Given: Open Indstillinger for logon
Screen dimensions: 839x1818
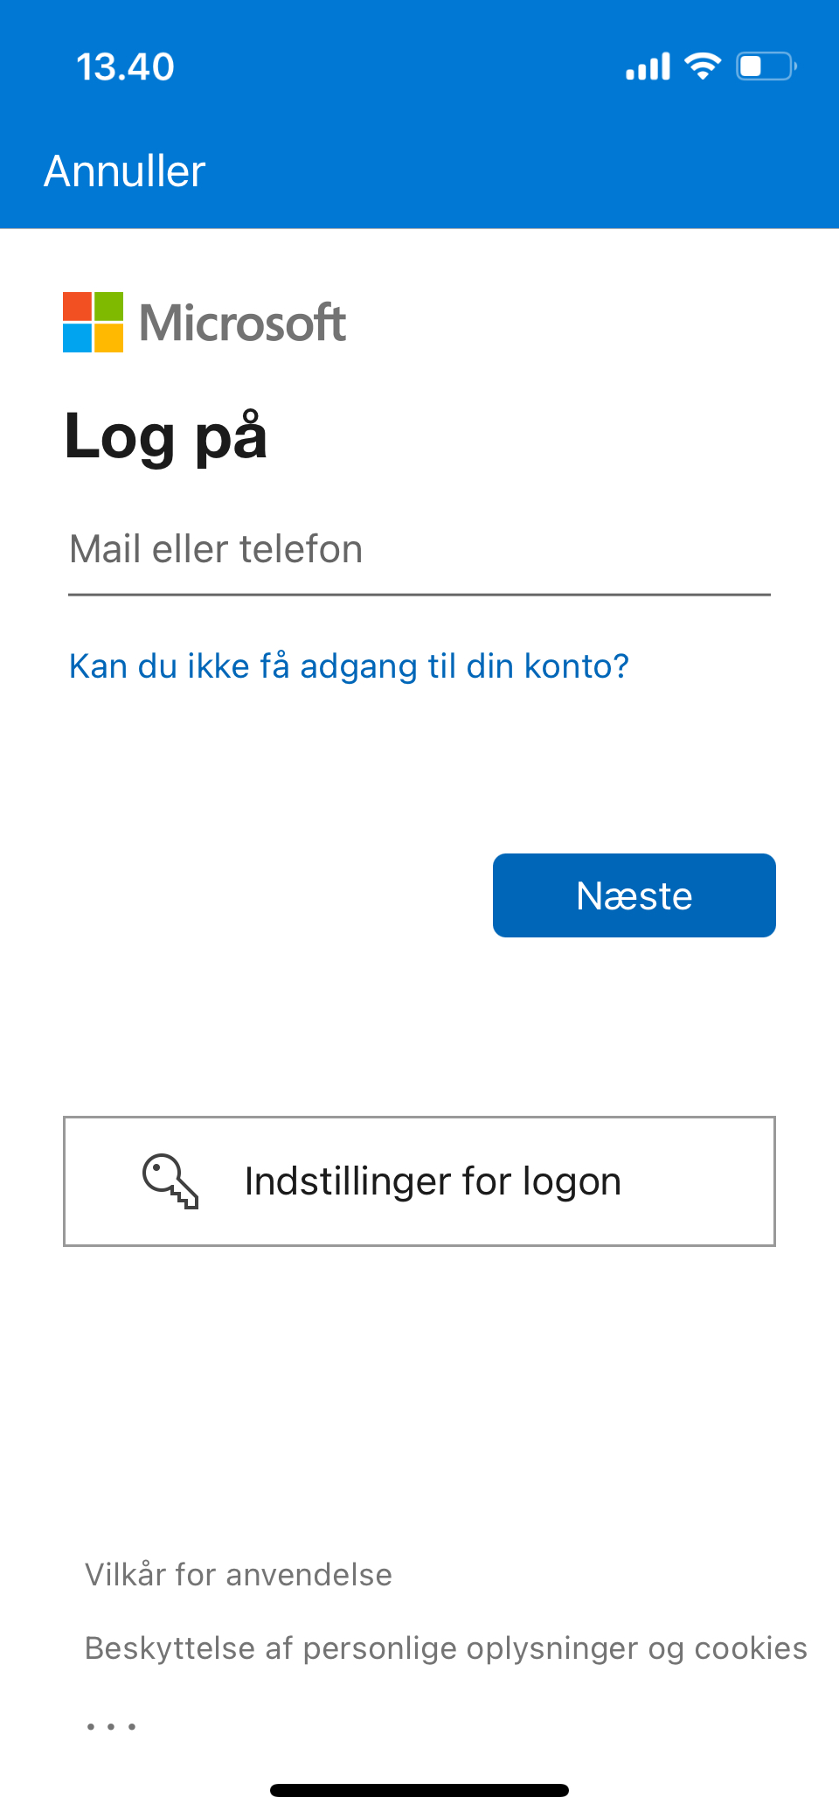Looking at the screenshot, I should coord(419,1181).
